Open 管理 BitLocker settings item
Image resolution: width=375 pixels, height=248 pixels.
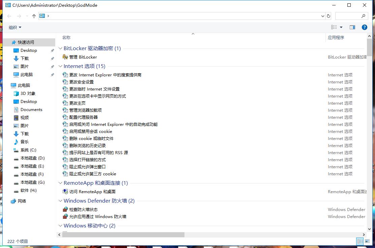83,57
